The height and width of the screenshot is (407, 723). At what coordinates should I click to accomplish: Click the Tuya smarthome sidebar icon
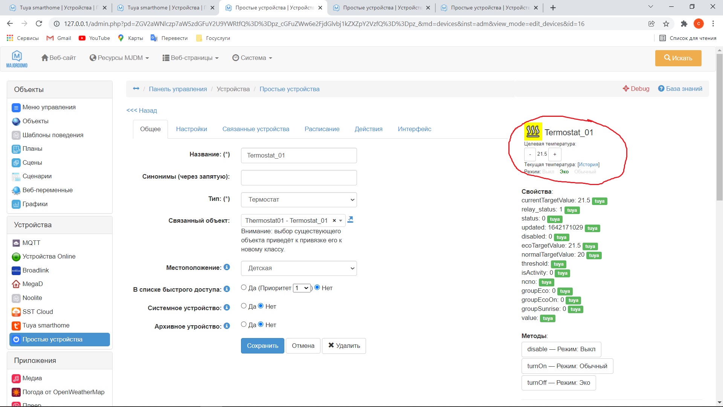click(16, 326)
